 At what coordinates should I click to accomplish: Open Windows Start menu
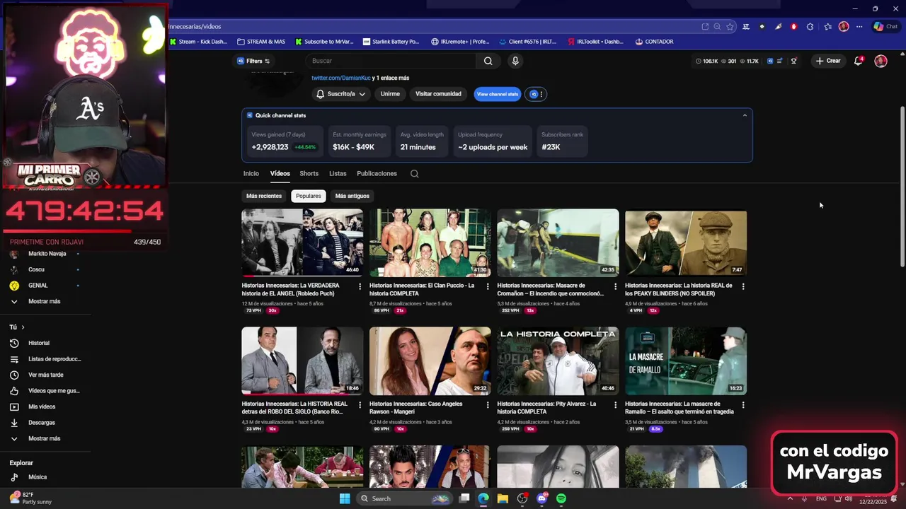pyautogui.click(x=345, y=498)
